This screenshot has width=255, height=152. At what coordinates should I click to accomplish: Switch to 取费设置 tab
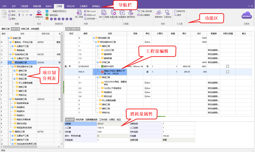(37, 6)
